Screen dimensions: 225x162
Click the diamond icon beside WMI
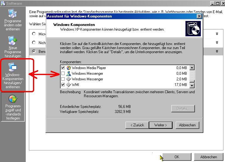point(69,85)
